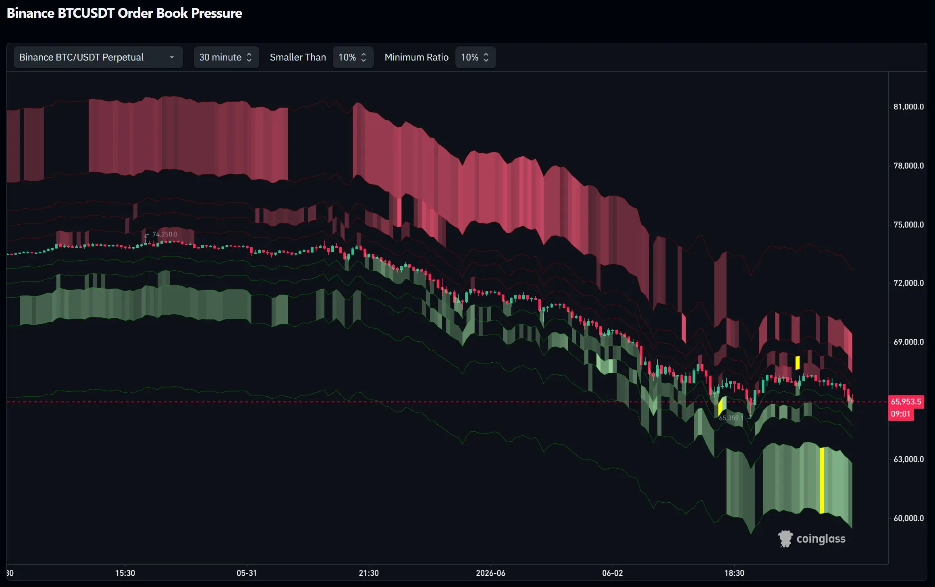Click the caret arrow in the exchange selector
The height and width of the screenshot is (587, 935).
tap(172, 57)
